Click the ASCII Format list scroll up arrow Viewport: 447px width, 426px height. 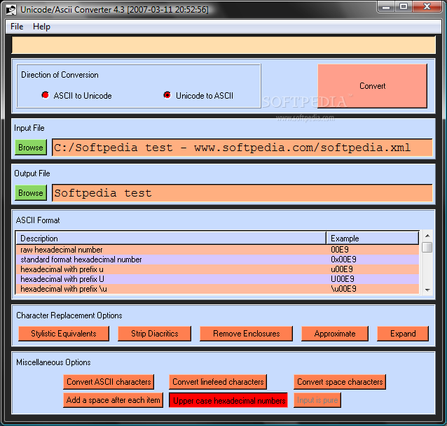(427, 236)
